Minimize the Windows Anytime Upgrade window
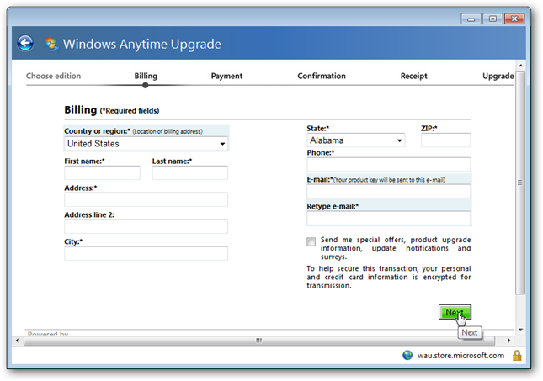The height and width of the screenshot is (381, 543). 471,19
